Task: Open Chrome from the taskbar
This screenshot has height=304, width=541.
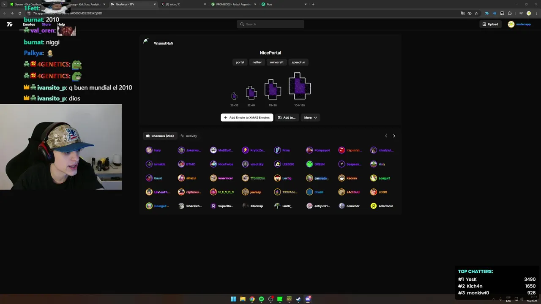Action: click(x=252, y=299)
